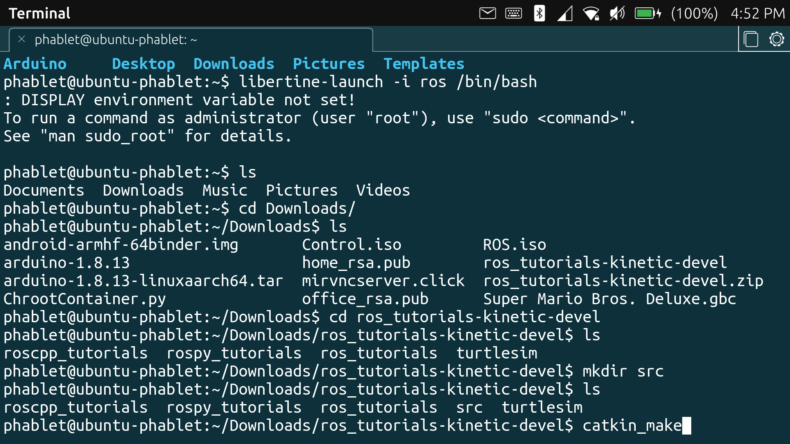790x444 pixels.
Task: Click the cellular signal strength icon
Action: (565, 13)
